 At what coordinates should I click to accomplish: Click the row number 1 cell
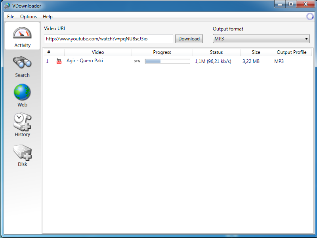tap(47, 61)
